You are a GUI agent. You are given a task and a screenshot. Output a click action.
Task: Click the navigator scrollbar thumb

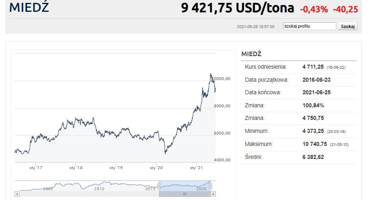pyautogui.click(x=185, y=194)
